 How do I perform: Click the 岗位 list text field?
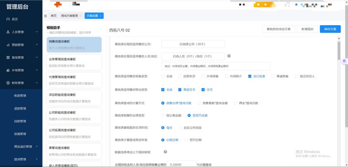coord(216,66)
